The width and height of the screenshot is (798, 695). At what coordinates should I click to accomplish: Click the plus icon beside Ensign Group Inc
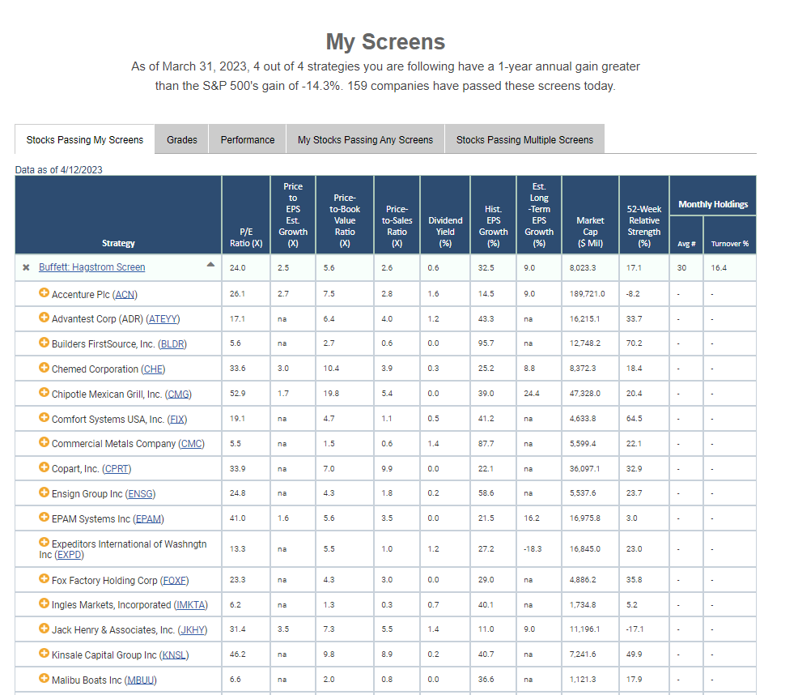[x=45, y=492]
